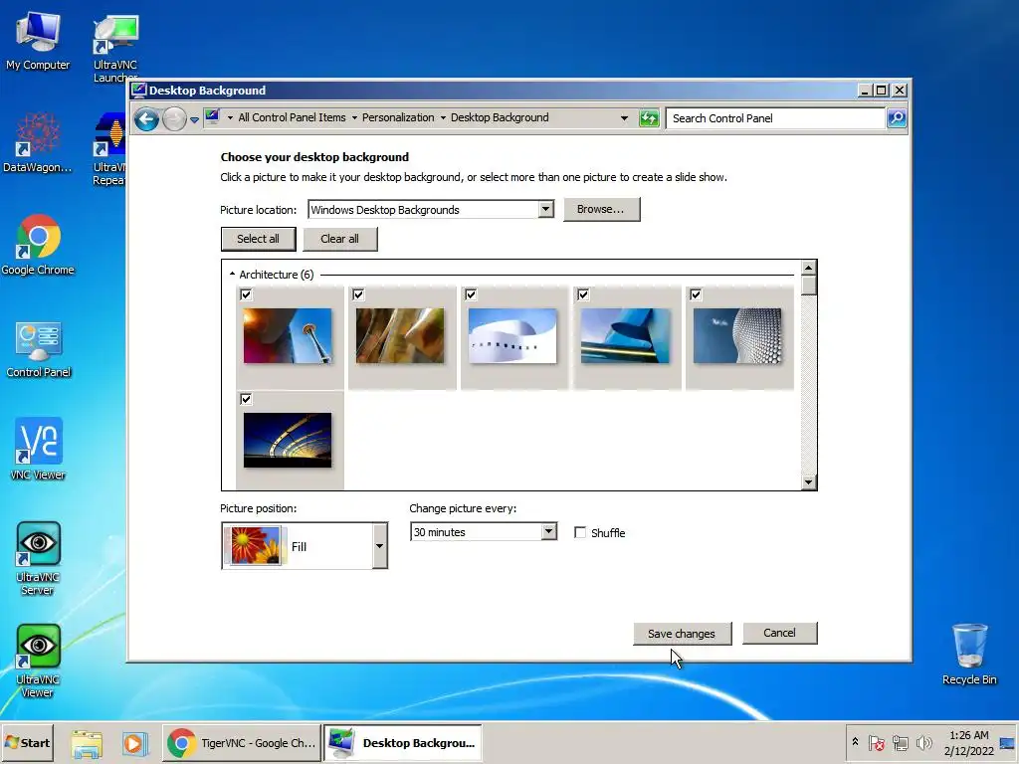Viewport: 1019px width, 764px height.
Task: Click the Control Panel icon in address bar
Action: click(213, 117)
